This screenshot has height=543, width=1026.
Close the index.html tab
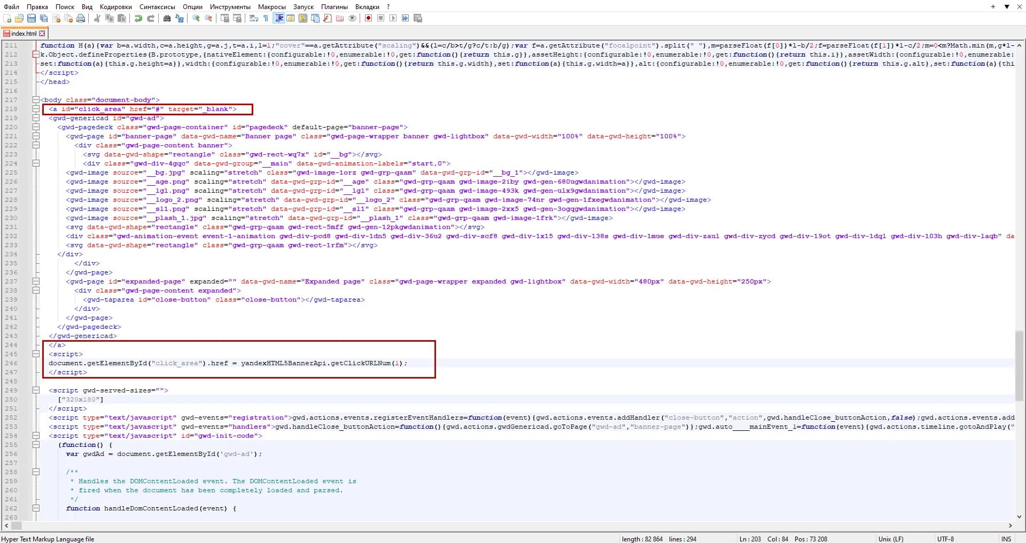tap(42, 33)
